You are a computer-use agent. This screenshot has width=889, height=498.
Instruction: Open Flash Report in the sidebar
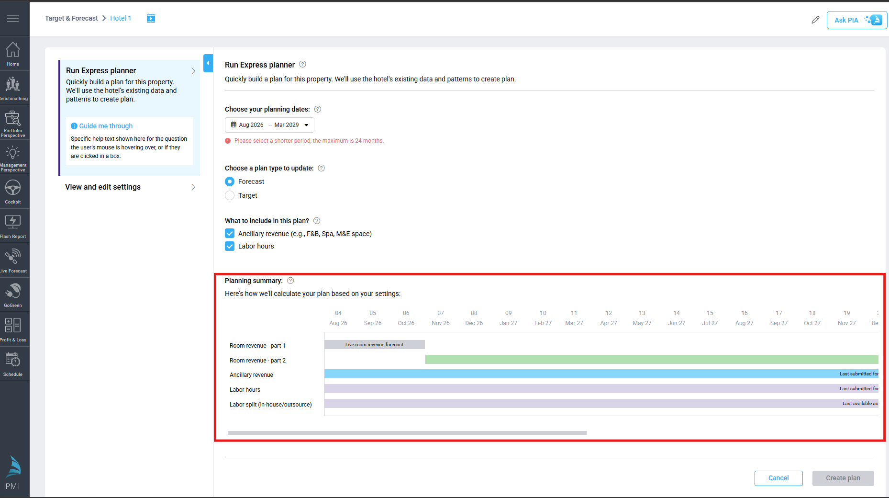click(x=13, y=226)
